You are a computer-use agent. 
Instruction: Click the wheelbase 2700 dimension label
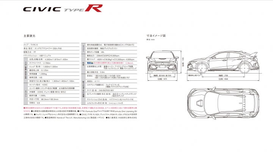pos(223,75)
